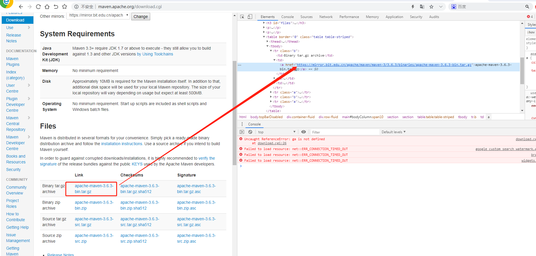The width and height of the screenshot is (536, 256).
Task: Open the Using Toolchains link
Action: [x=155, y=54]
